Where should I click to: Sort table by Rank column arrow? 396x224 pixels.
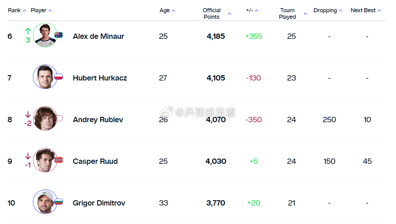(24, 11)
